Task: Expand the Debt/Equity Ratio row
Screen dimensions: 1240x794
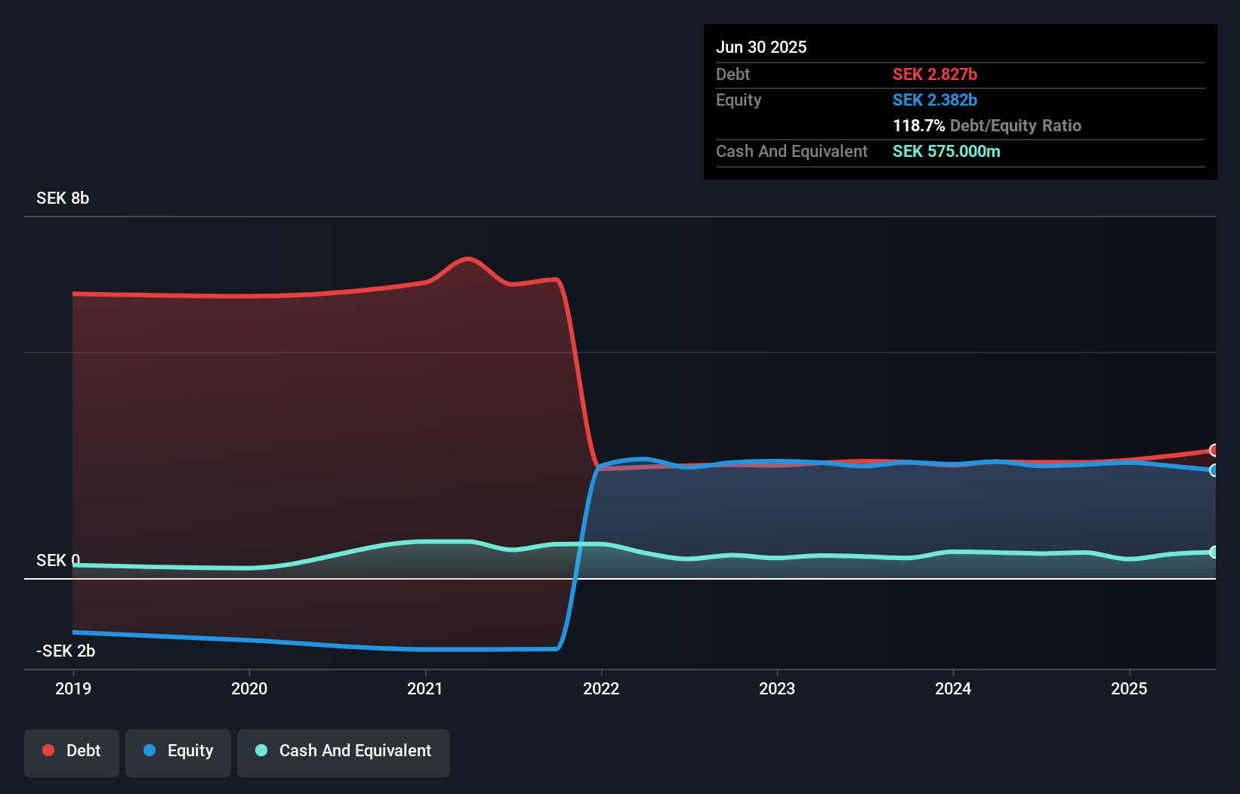Action: (987, 125)
